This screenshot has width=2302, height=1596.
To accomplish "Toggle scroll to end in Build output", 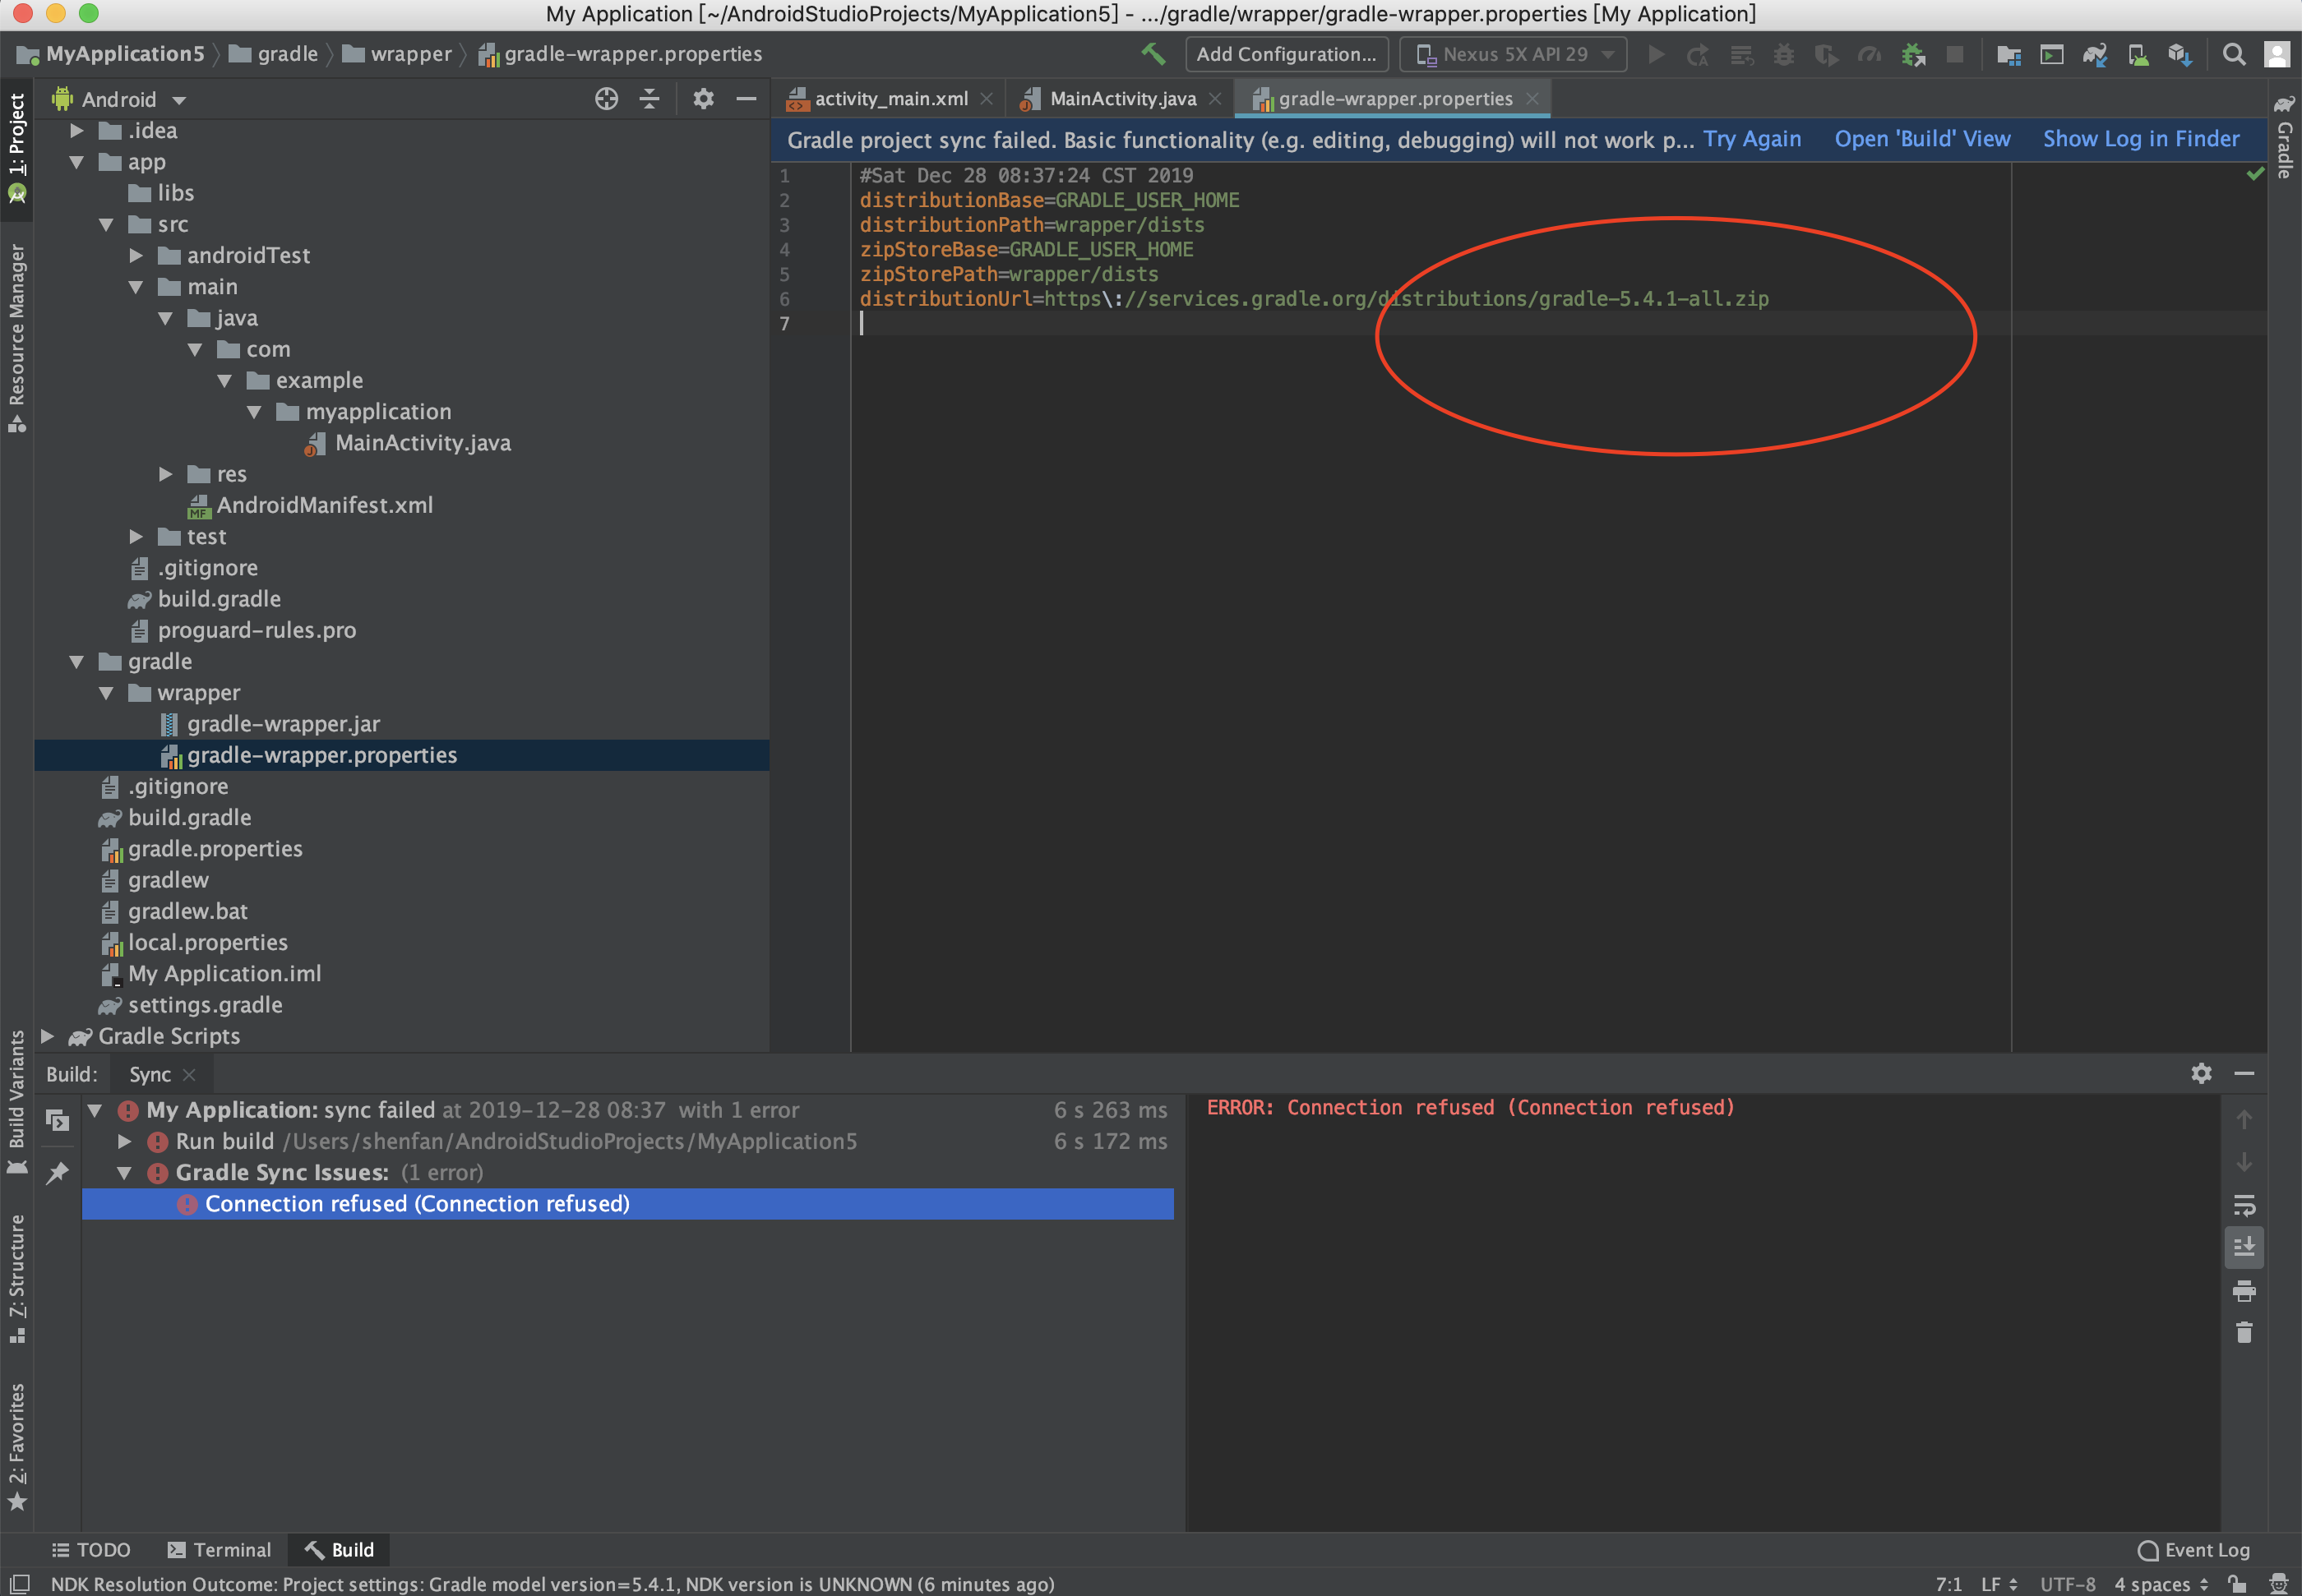I will [2244, 1247].
